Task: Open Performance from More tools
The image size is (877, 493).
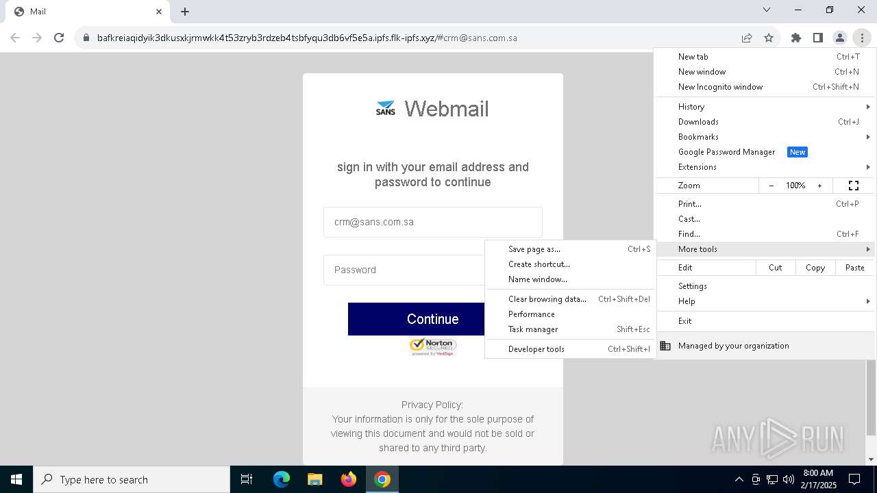Action: click(570, 314)
